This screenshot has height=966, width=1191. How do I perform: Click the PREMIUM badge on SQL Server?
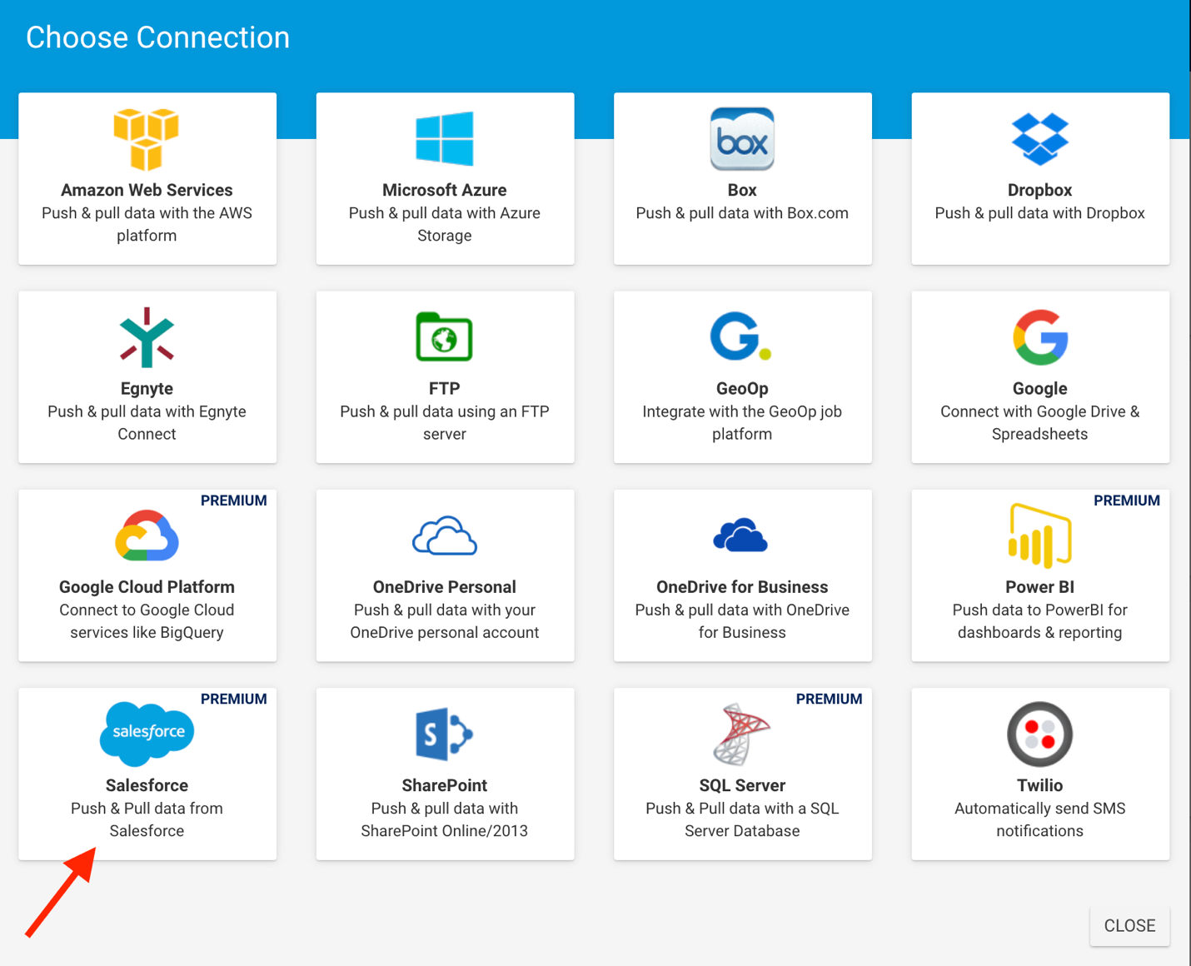pos(830,699)
